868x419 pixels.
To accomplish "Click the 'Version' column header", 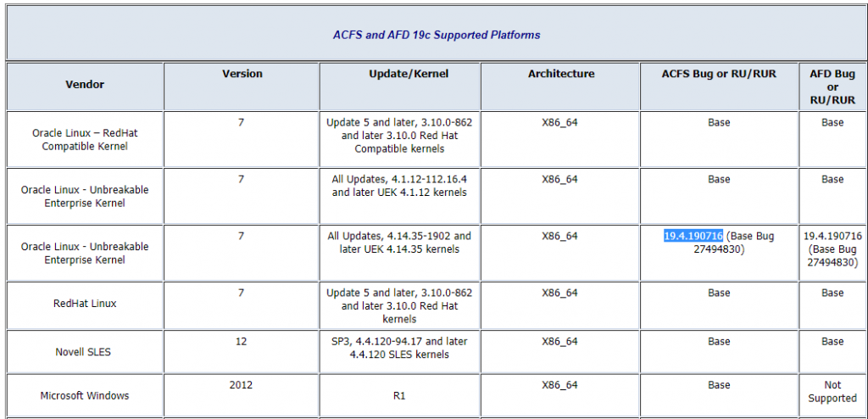I will click(x=242, y=74).
